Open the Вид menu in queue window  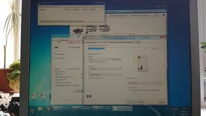tap(56, 6)
